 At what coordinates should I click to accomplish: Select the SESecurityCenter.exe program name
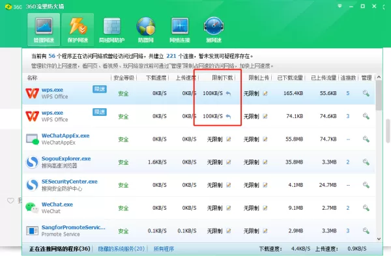pyautogui.click(x=70, y=182)
